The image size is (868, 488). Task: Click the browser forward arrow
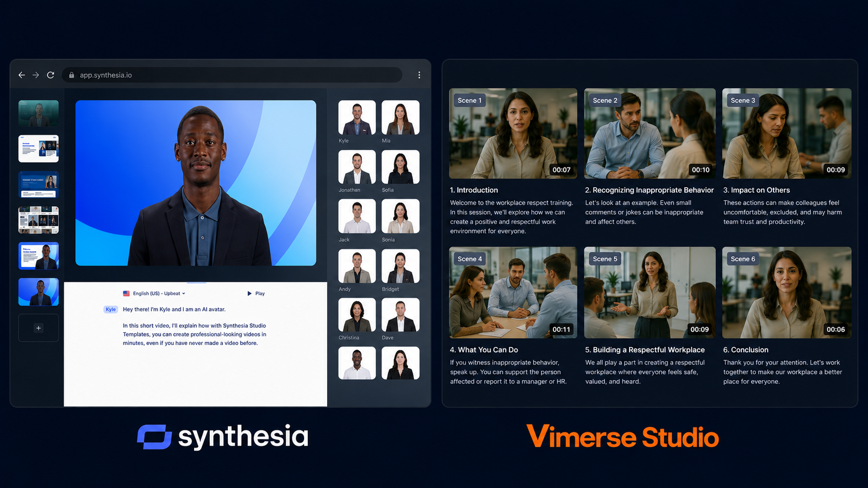tap(36, 75)
